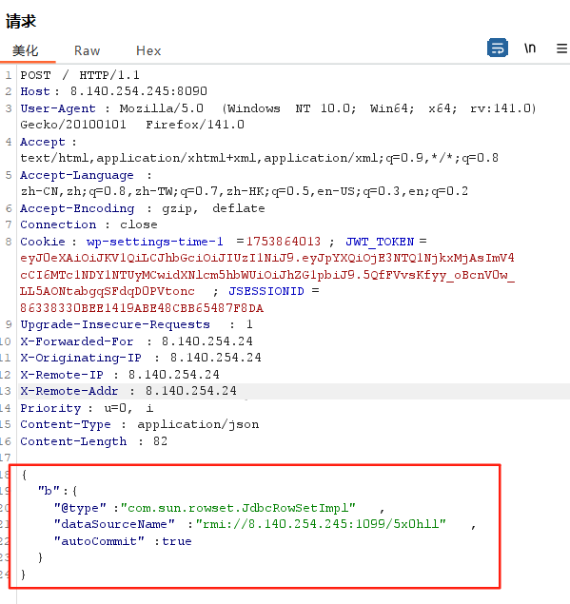Click the Accept-Language header name
This screenshot has width=570, height=604.
pos(77,175)
